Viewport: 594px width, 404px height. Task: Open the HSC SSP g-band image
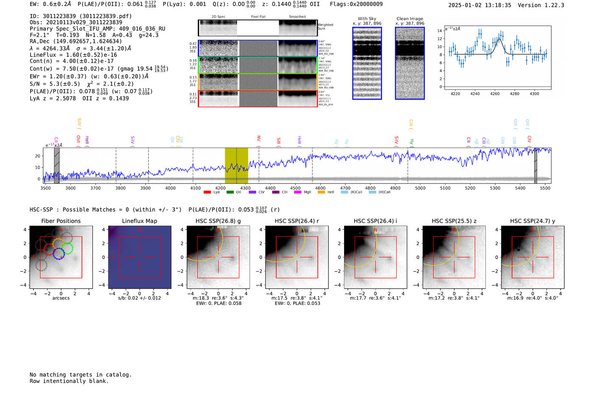pyautogui.click(x=219, y=257)
